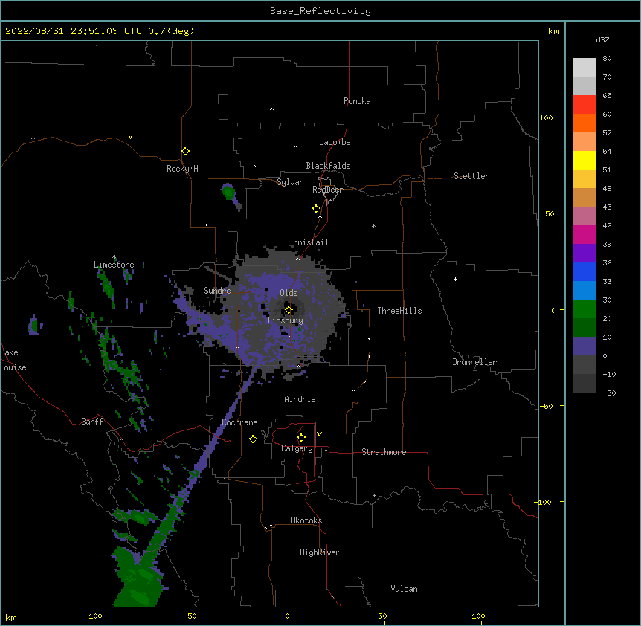Viewport: 641px width, 626px height.
Task: Click the HighRiver town label
Action: click(x=320, y=552)
